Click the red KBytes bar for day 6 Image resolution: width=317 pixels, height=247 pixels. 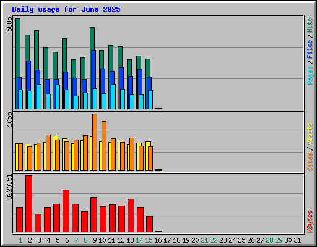pyautogui.click(x=66, y=211)
